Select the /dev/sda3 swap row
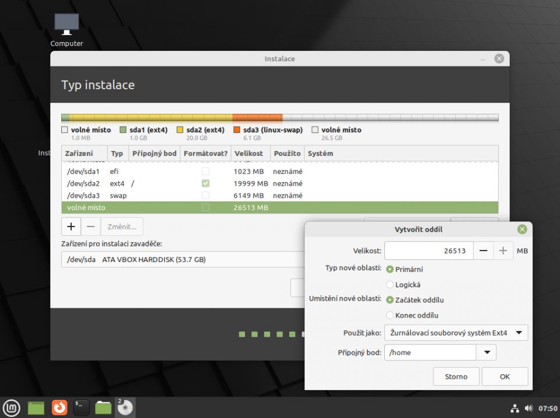The image size is (560, 418). coord(279,196)
